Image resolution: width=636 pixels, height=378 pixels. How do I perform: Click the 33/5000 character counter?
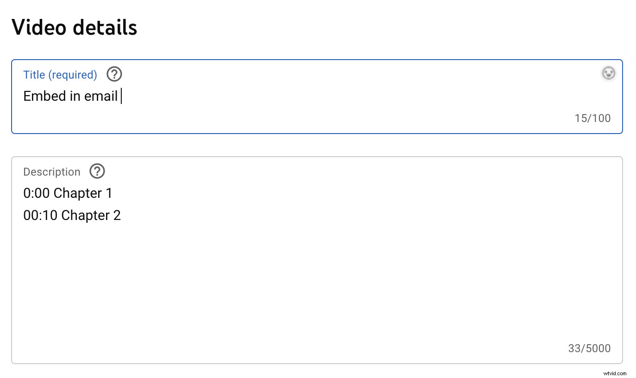point(589,348)
